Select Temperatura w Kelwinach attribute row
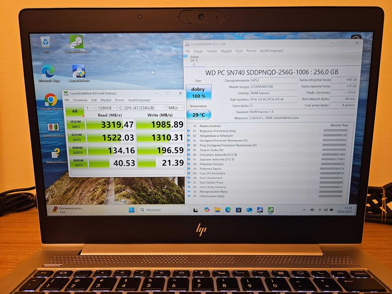 268,136
